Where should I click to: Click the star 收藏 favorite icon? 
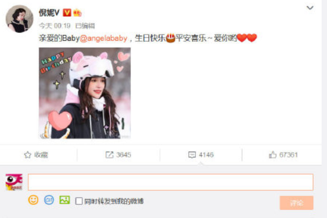pos(28,155)
